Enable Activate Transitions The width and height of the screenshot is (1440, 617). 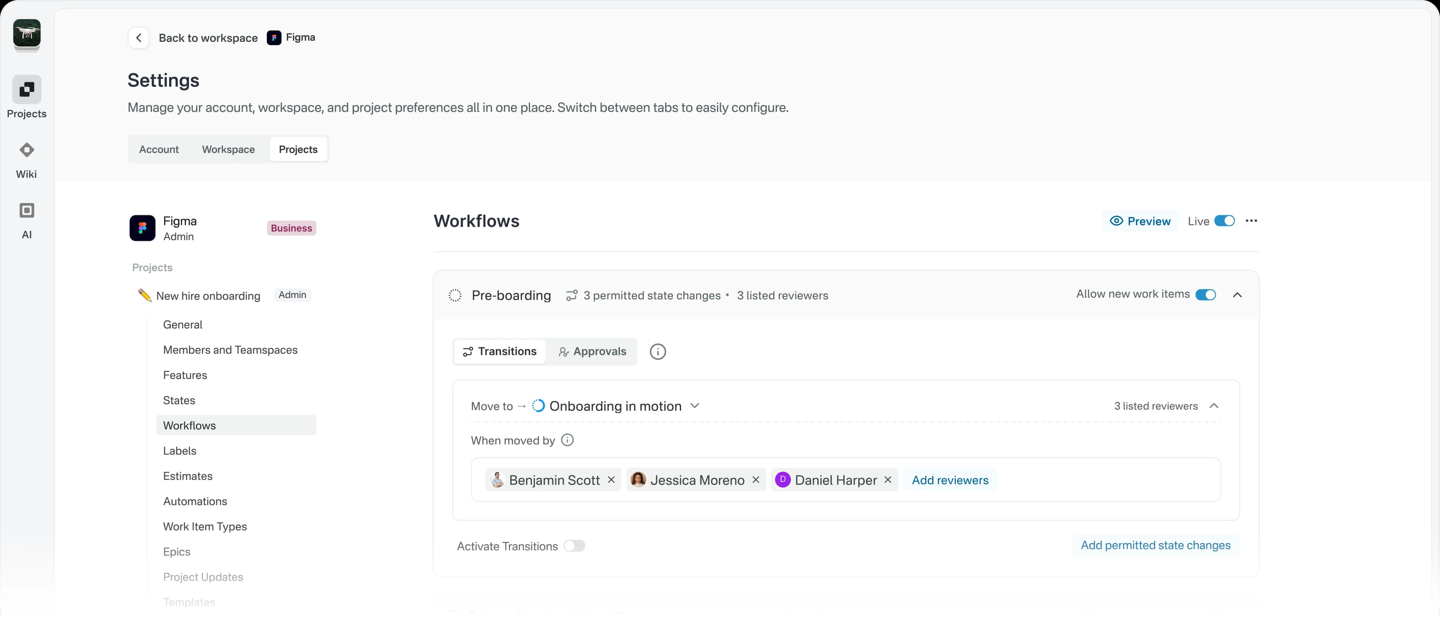click(574, 546)
